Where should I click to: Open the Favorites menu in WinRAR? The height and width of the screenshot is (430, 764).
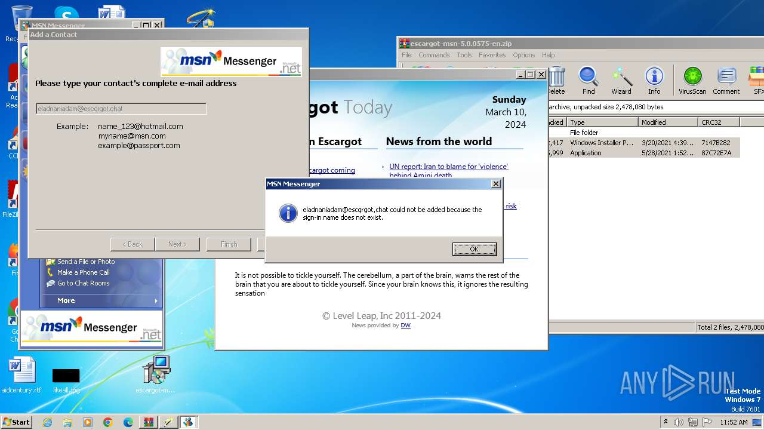[492, 55]
